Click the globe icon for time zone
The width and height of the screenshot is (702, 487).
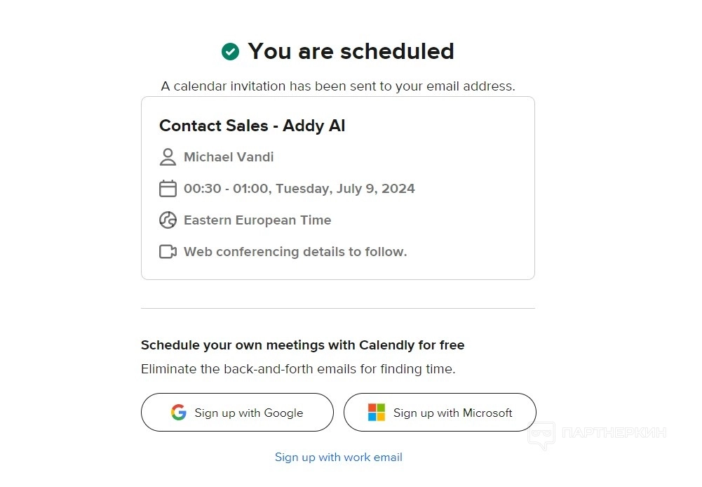coord(168,220)
